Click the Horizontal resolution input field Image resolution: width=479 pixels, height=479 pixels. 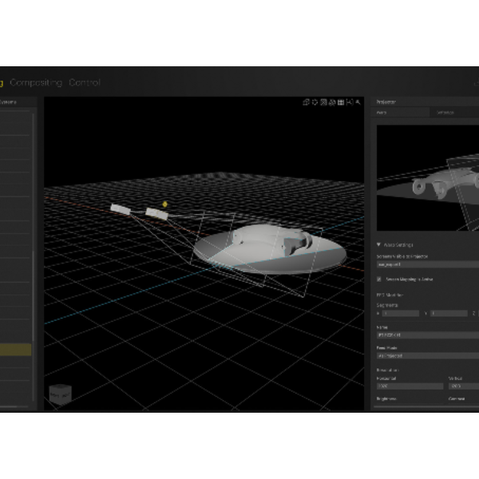[x=410, y=386]
